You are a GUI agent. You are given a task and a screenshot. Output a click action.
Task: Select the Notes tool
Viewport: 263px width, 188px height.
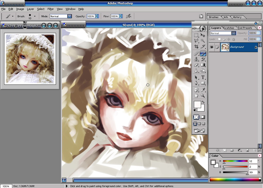coord(196,90)
